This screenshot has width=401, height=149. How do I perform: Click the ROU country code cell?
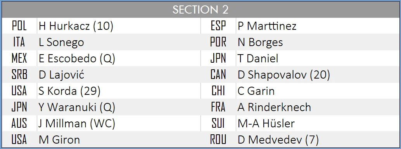[x=218, y=140]
